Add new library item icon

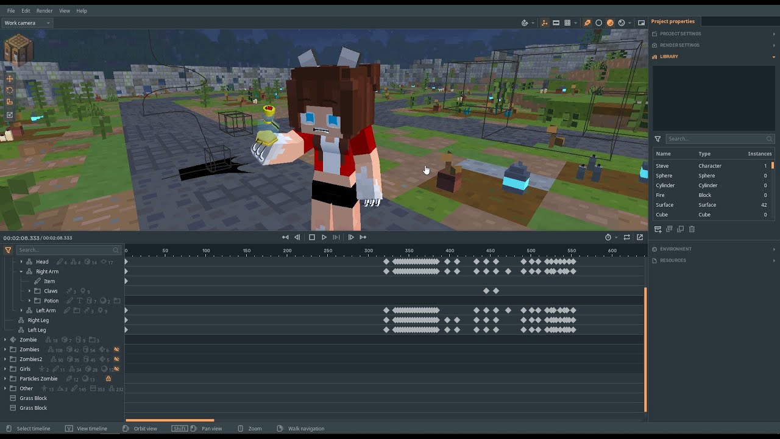coord(658,229)
